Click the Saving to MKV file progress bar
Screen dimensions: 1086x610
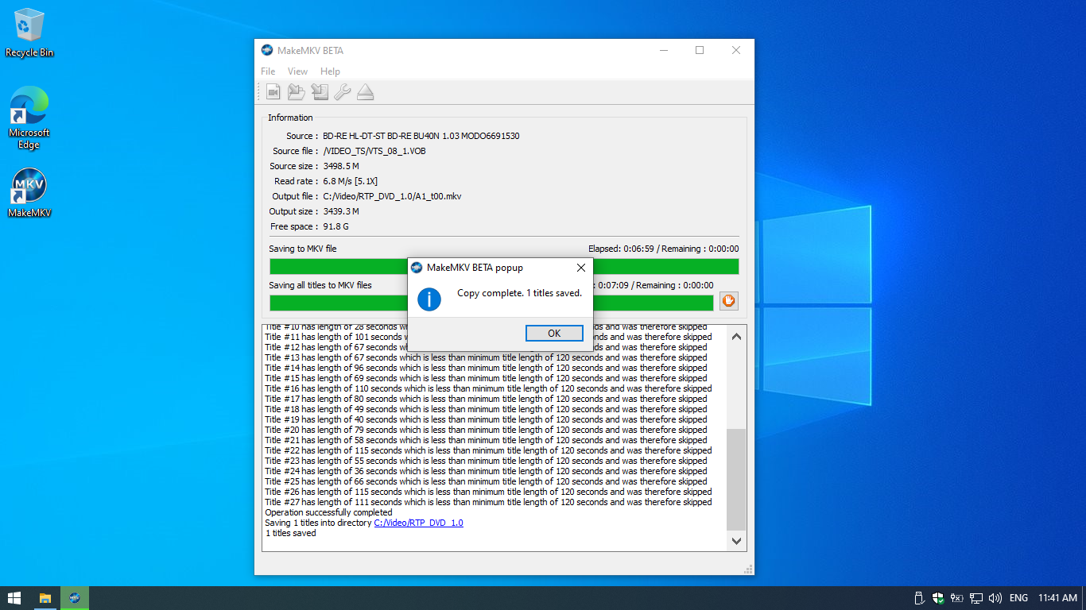click(x=504, y=266)
